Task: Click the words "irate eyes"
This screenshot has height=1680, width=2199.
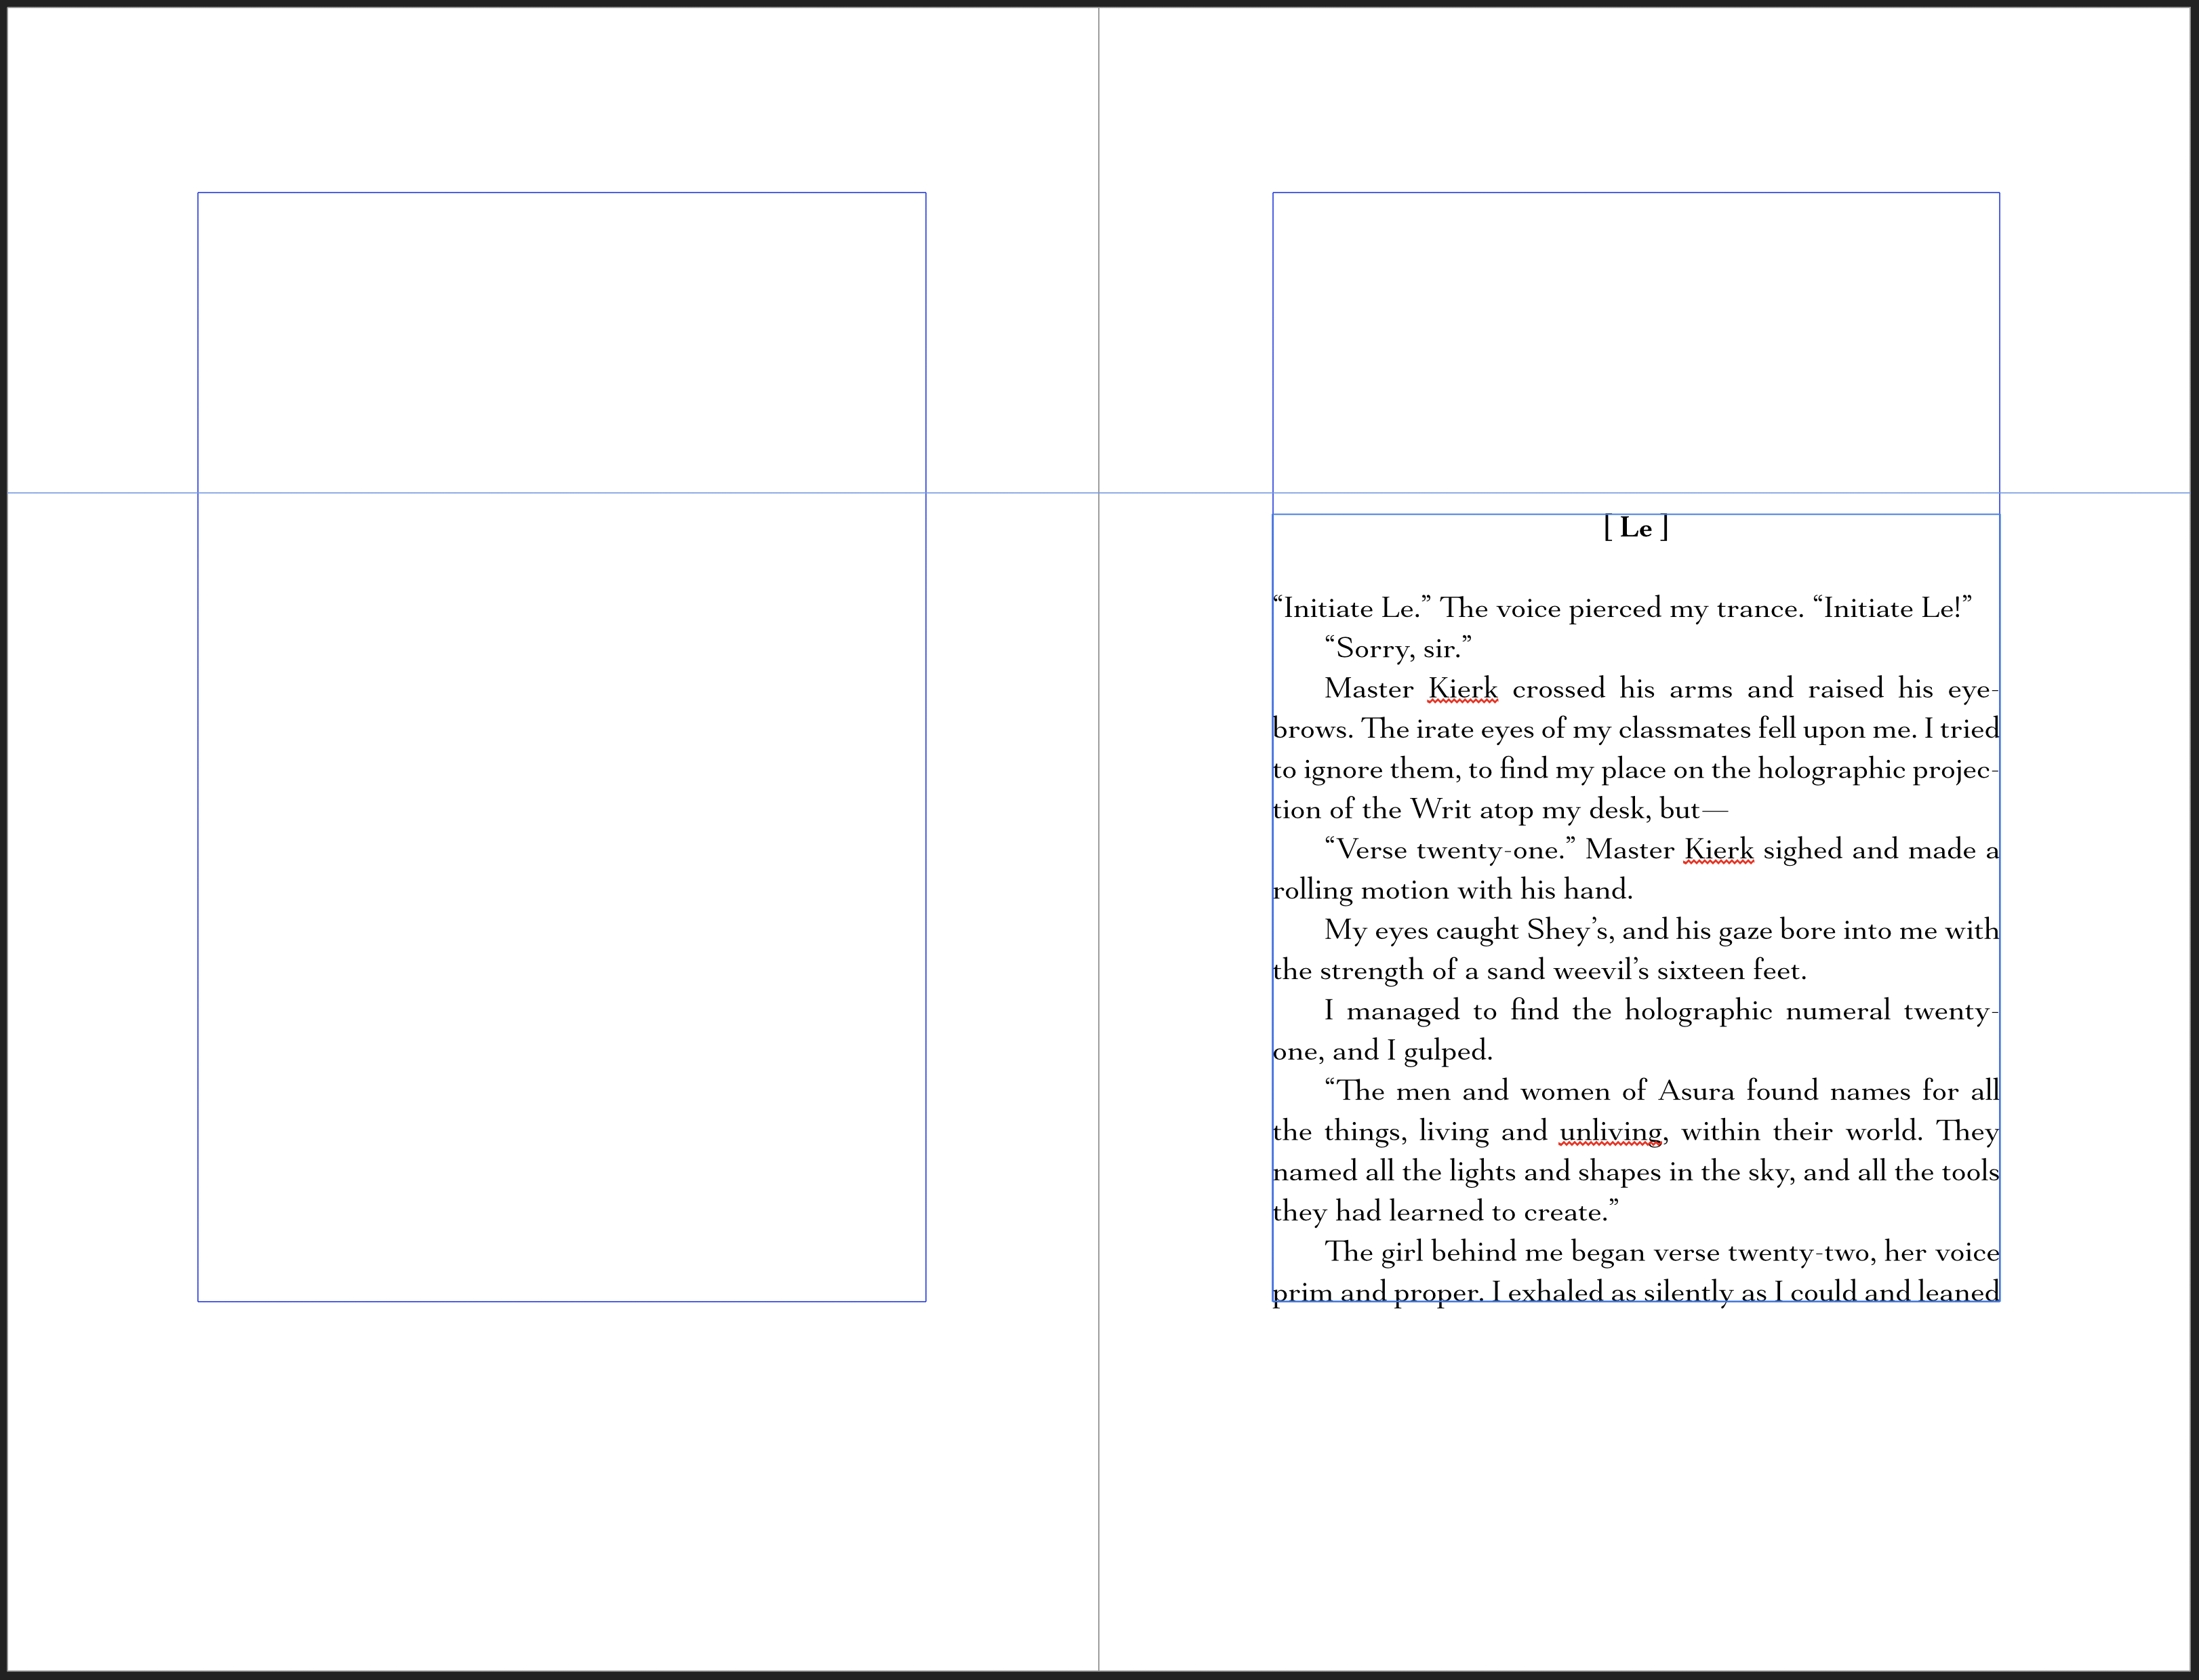Action: point(1474,729)
